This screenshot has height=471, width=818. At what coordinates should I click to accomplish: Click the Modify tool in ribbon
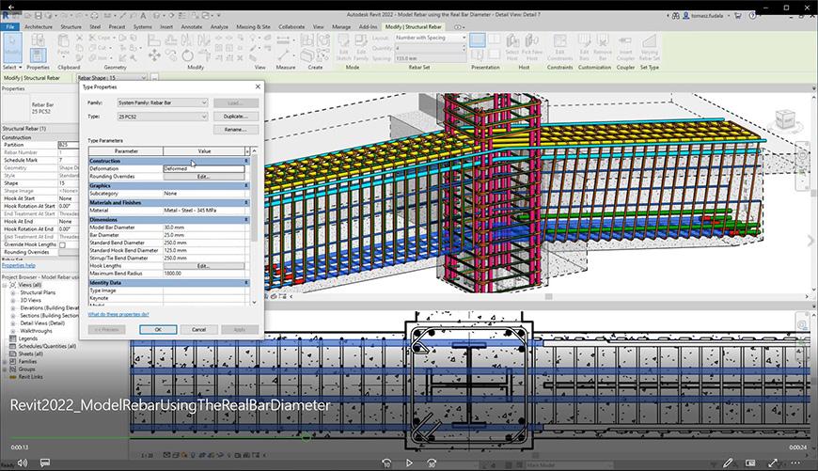coord(12,47)
